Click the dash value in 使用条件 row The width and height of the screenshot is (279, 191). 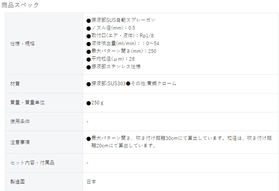pyautogui.click(x=87, y=122)
